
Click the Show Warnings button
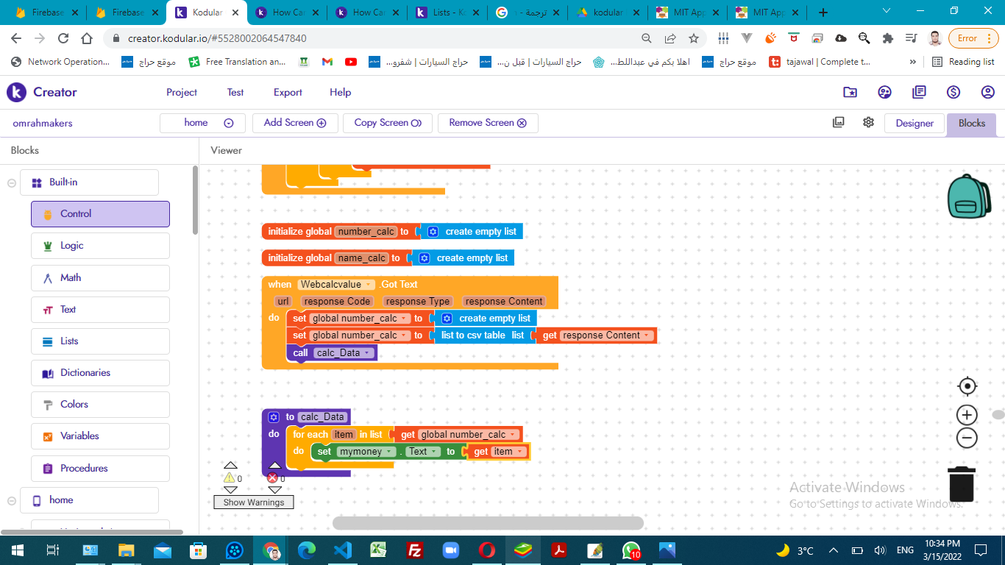click(253, 502)
